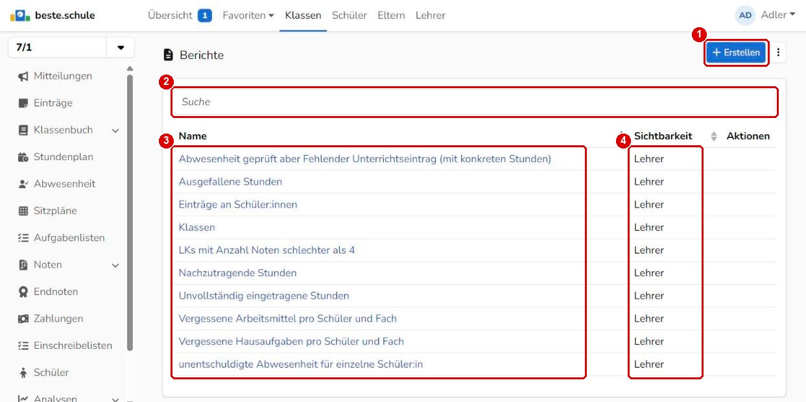Open the Lehrer tab
The width and height of the screenshot is (806, 402).
431,15
